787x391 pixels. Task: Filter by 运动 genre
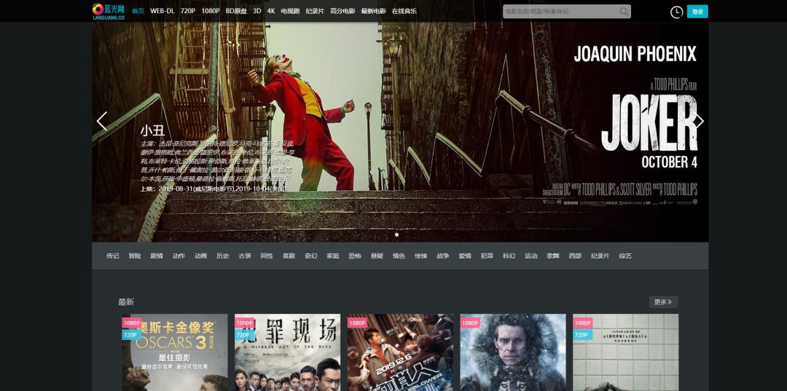[531, 256]
